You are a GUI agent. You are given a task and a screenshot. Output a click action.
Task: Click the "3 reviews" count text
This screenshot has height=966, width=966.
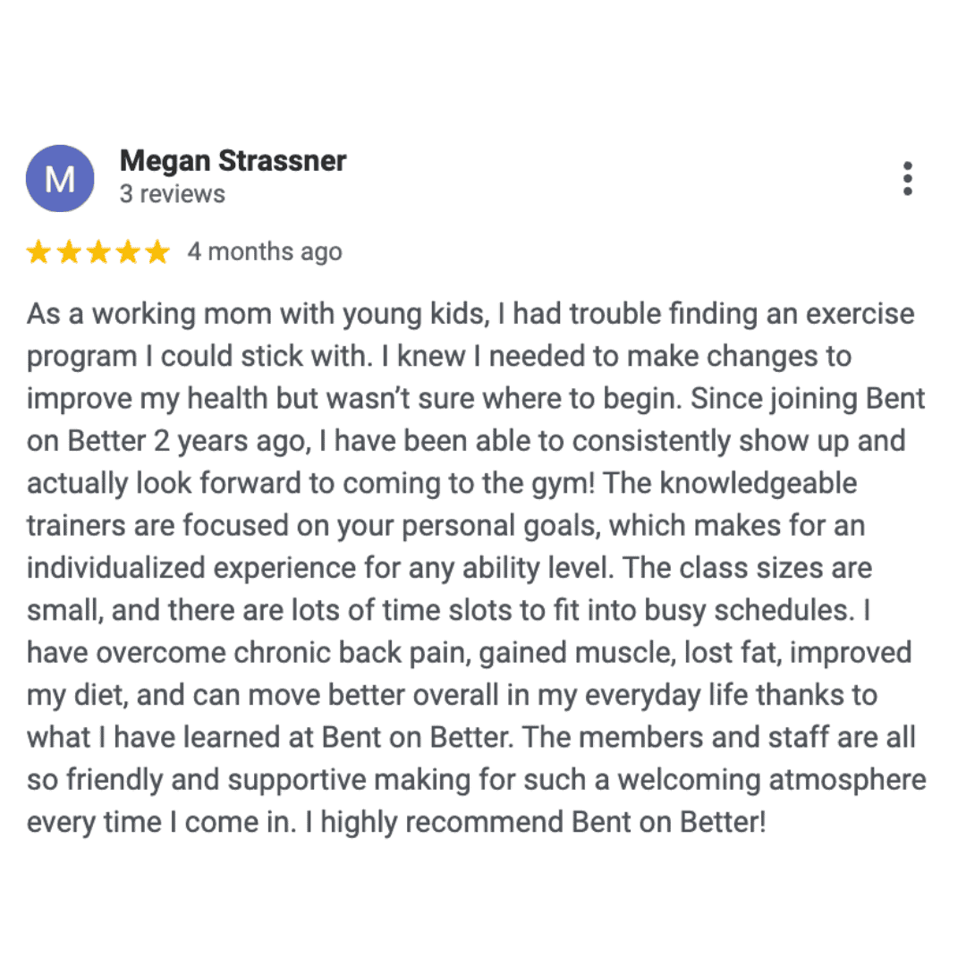coord(173,194)
